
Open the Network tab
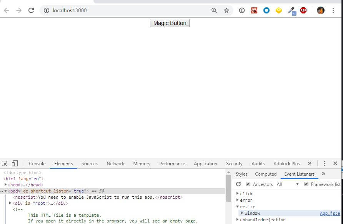click(x=115, y=163)
